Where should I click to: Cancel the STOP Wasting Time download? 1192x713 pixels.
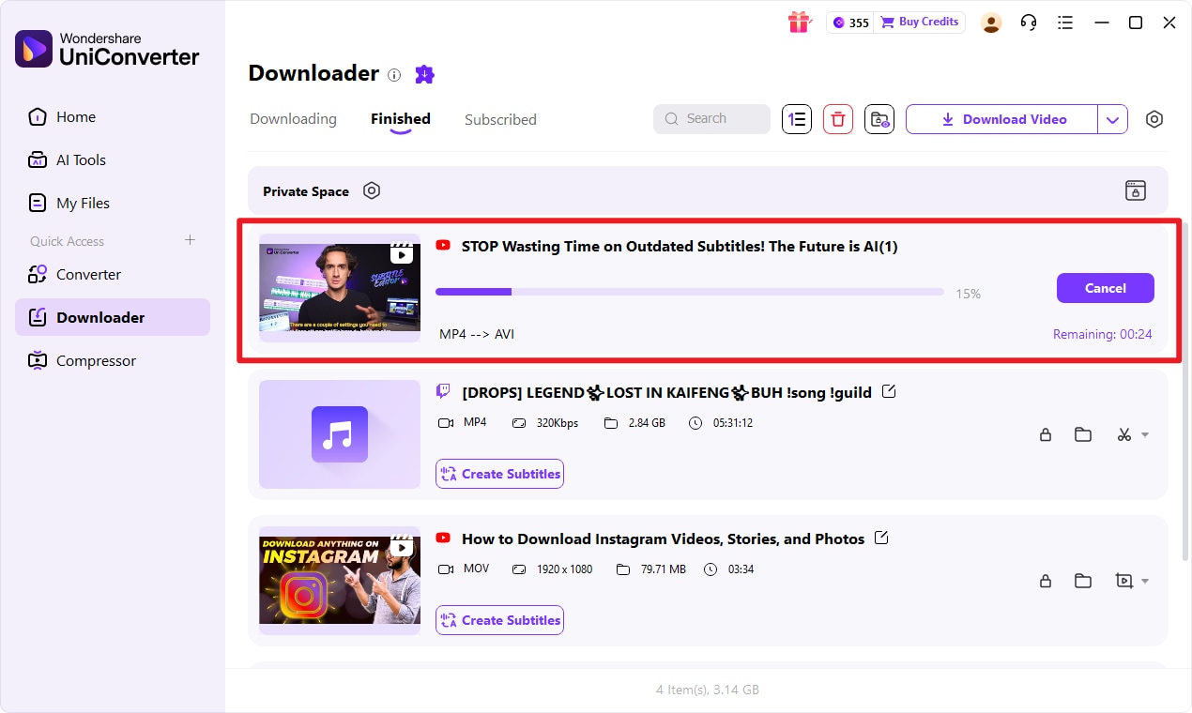tap(1105, 288)
